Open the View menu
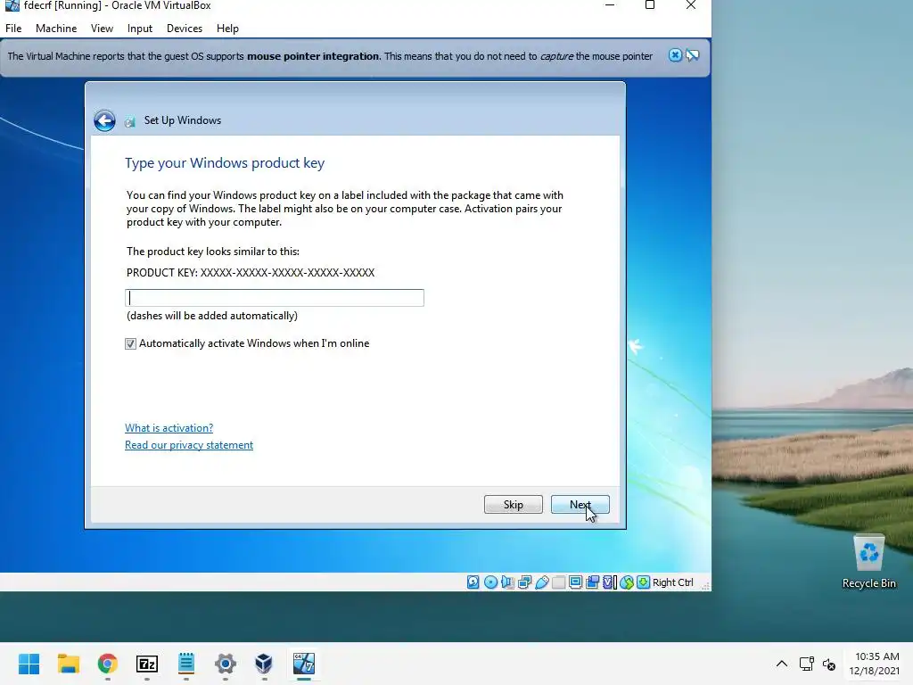This screenshot has width=913, height=685. point(102,28)
